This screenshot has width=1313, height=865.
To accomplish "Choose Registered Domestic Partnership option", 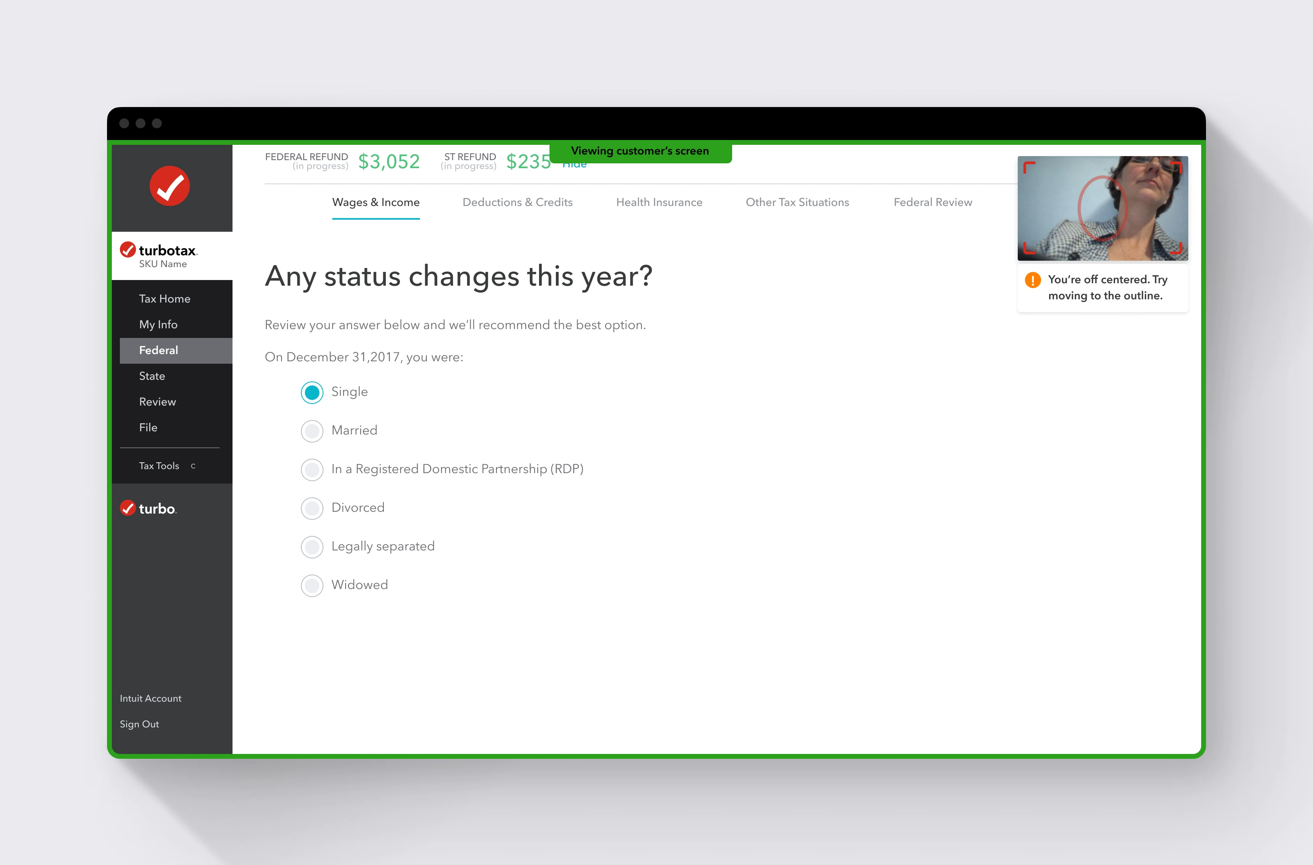I will [x=312, y=470].
